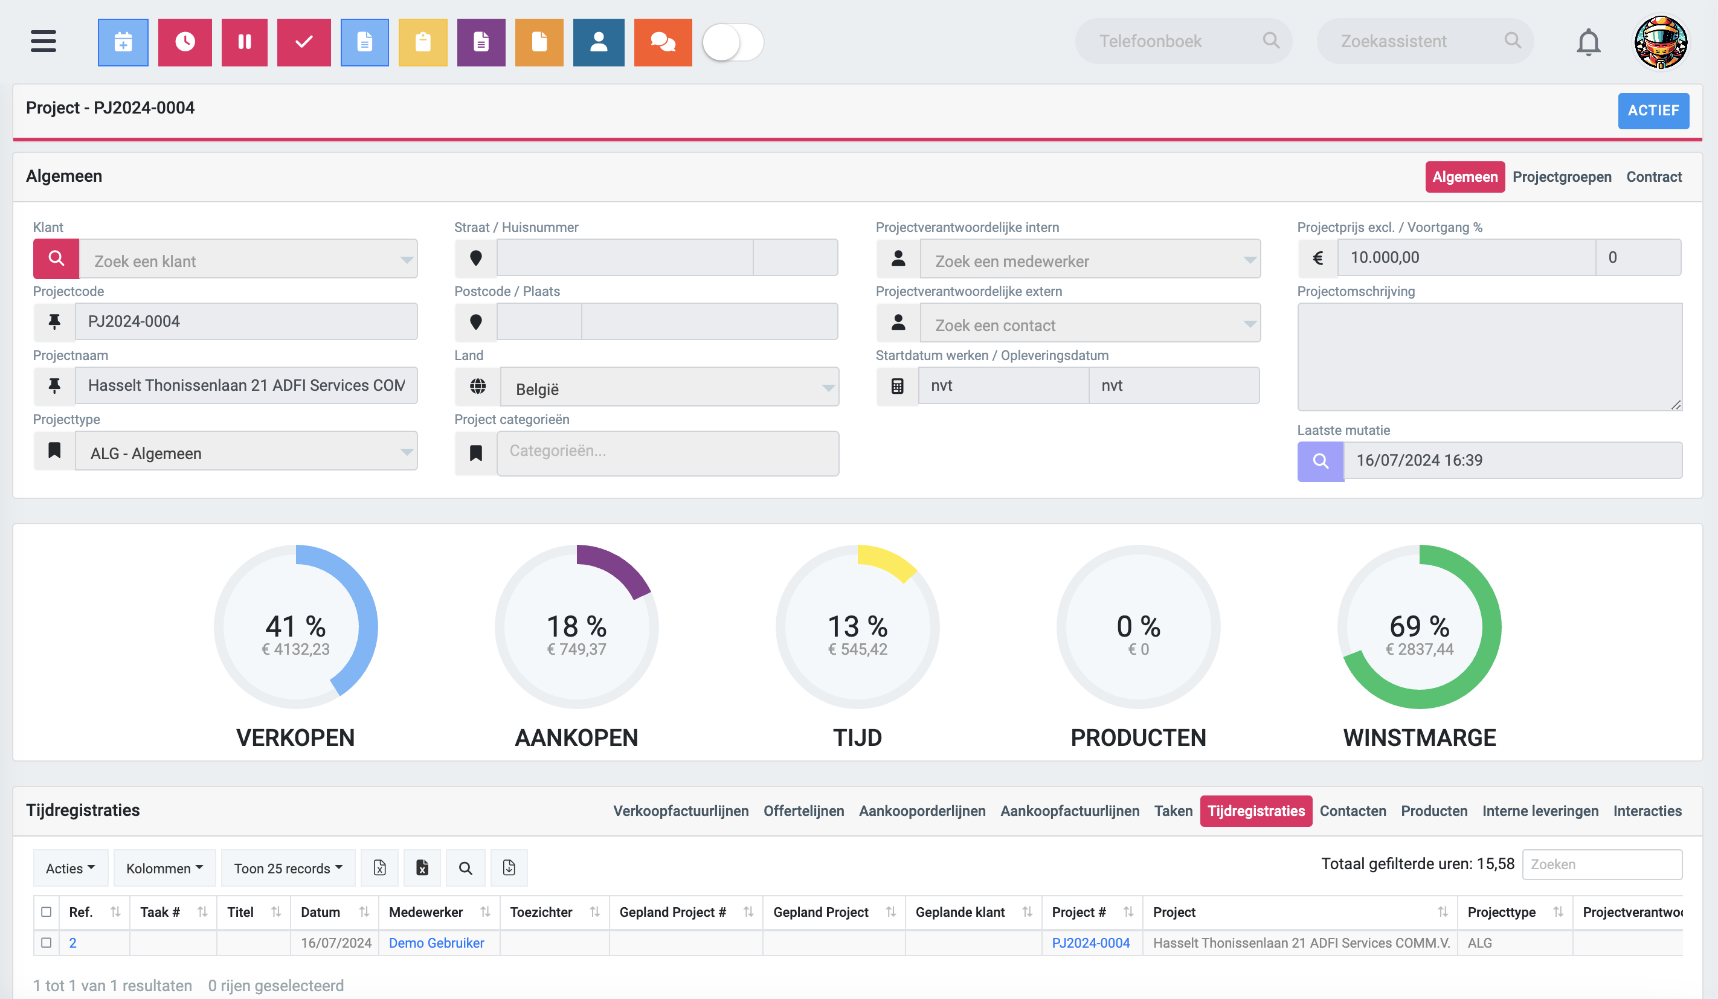Open the Aankooporderlijnen tab
1718x999 pixels.
[922, 811]
